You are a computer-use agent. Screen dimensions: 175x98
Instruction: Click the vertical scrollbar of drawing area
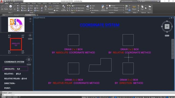[x=173, y=49]
